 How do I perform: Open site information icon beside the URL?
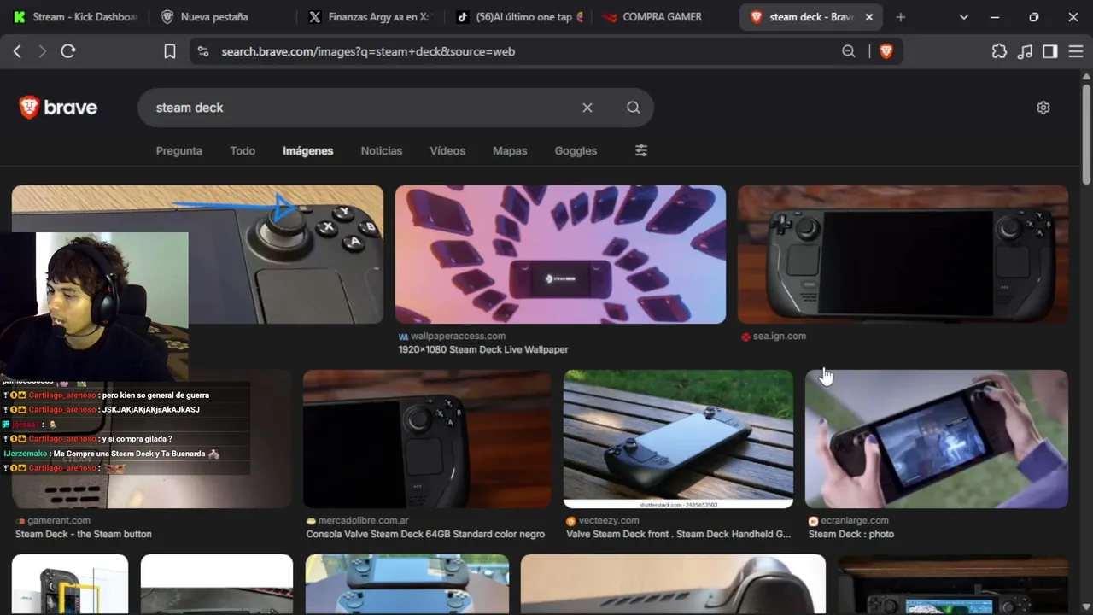point(202,51)
